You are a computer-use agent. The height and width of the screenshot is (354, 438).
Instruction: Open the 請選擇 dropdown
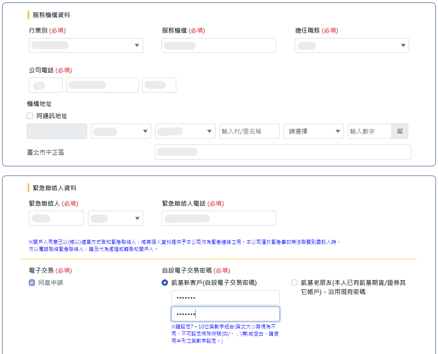click(x=313, y=131)
